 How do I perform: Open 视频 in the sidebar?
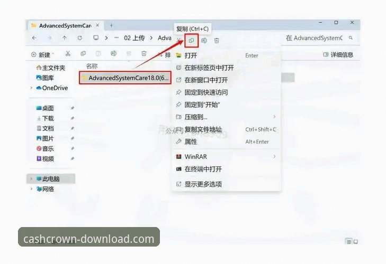click(45, 158)
